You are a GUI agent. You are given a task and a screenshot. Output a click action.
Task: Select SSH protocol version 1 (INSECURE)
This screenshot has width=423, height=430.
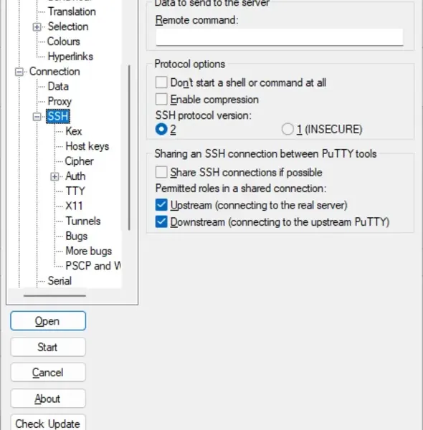(x=287, y=129)
